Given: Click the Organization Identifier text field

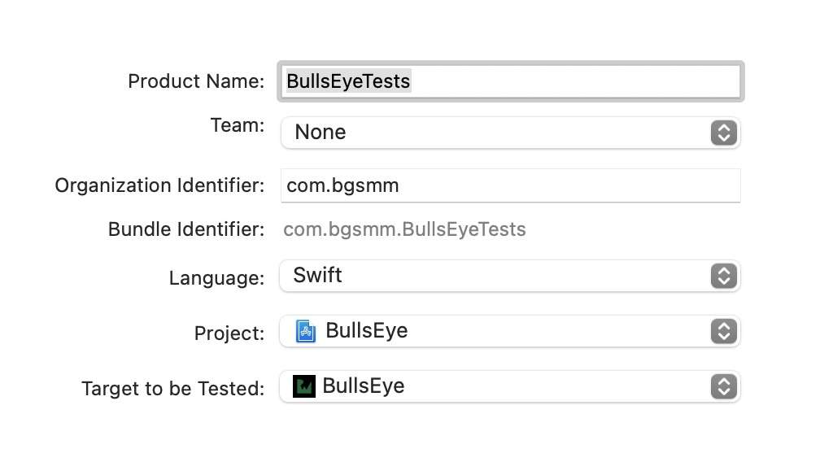Looking at the screenshot, I should (x=510, y=185).
